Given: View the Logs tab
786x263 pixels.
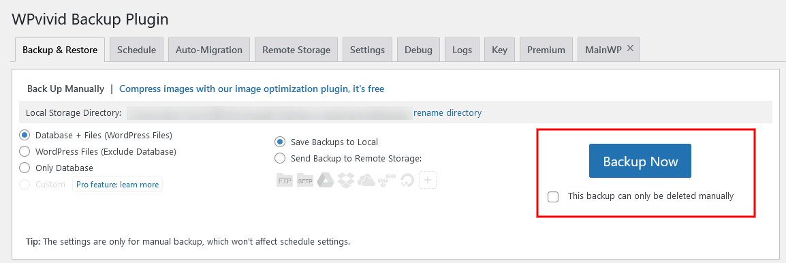Looking at the screenshot, I should pyautogui.click(x=462, y=50).
